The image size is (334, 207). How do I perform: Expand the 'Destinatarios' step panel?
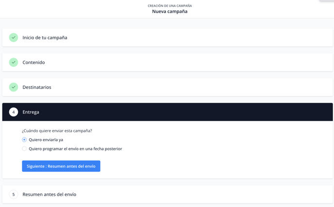point(167,87)
